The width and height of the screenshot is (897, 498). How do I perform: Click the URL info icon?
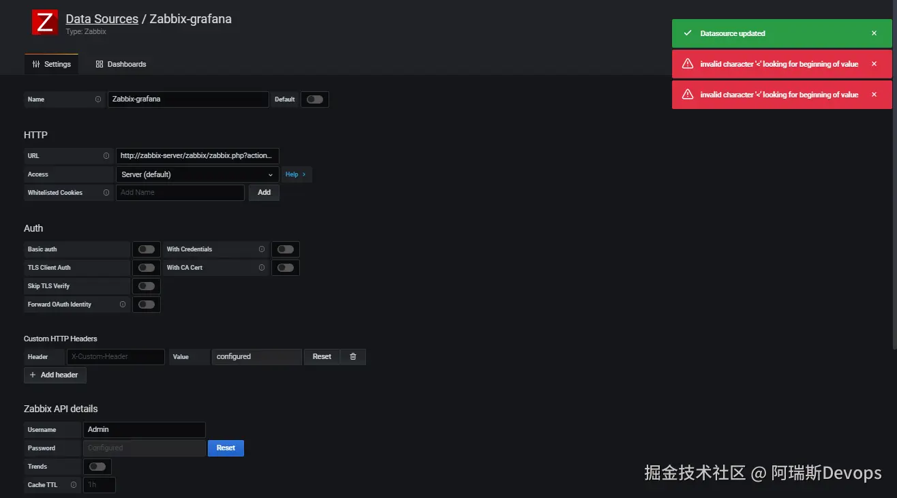point(106,156)
